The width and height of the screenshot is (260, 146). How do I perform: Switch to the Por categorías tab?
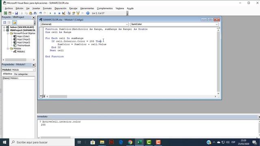[21, 74]
